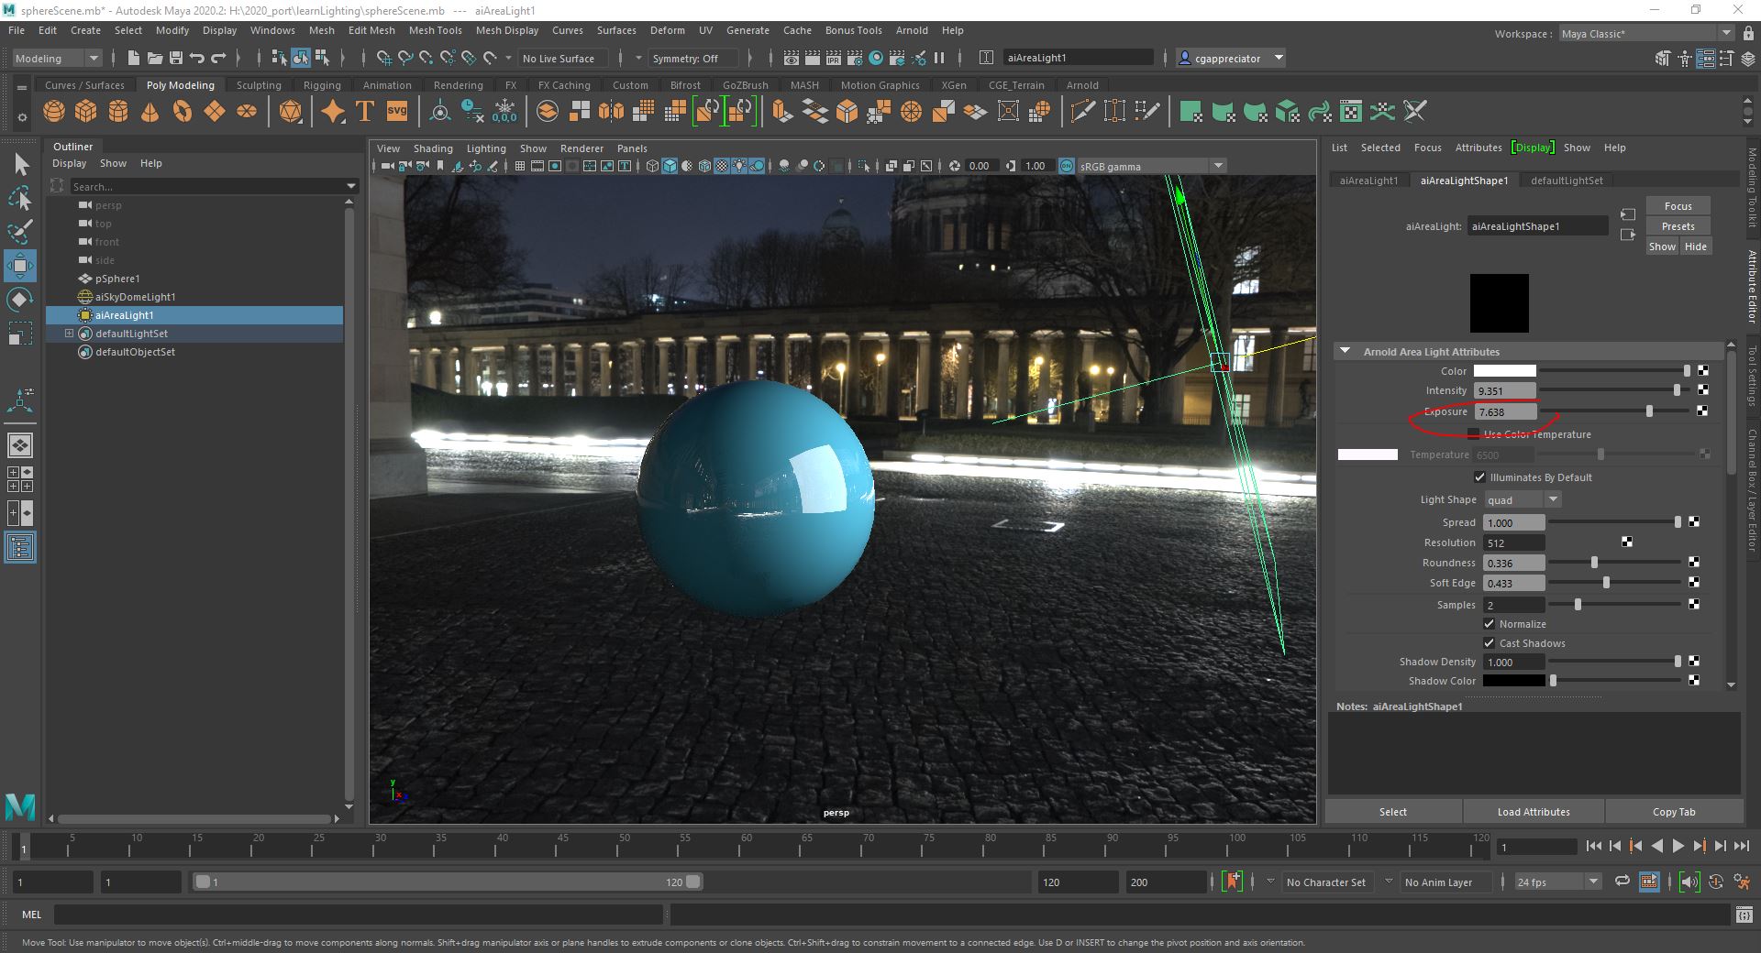Toggle Snap to grids magnet icon

385,58
